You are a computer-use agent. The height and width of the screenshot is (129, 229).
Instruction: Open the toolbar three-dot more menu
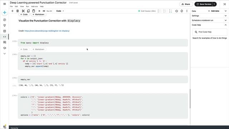pos(187,11)
